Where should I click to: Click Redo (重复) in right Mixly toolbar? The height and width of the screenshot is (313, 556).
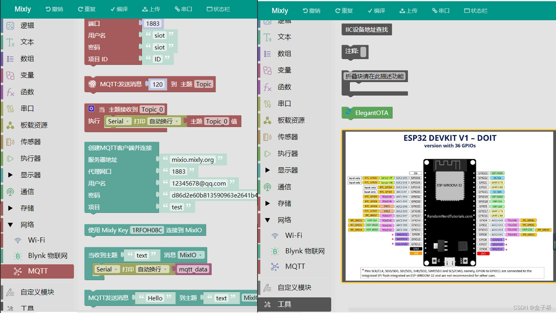pyautogui.click(x=344, y=11)
